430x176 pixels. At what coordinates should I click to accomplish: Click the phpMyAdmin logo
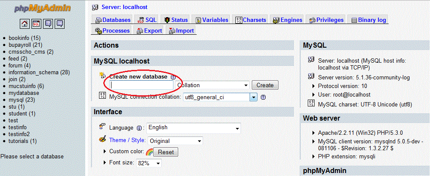tap(43, 9)
